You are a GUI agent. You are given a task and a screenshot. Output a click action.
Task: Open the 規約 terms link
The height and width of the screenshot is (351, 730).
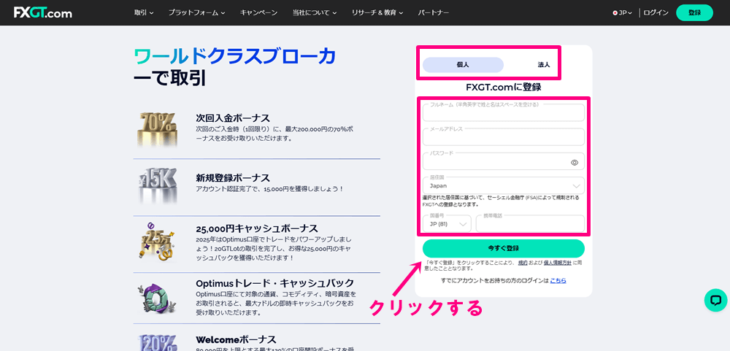click(x=523, y=263)
